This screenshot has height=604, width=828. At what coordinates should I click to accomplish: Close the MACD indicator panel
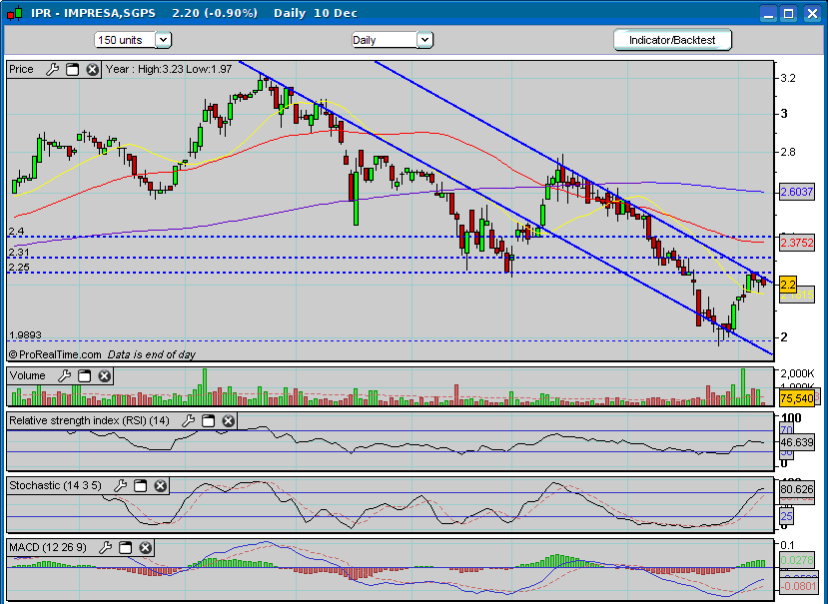146,548
